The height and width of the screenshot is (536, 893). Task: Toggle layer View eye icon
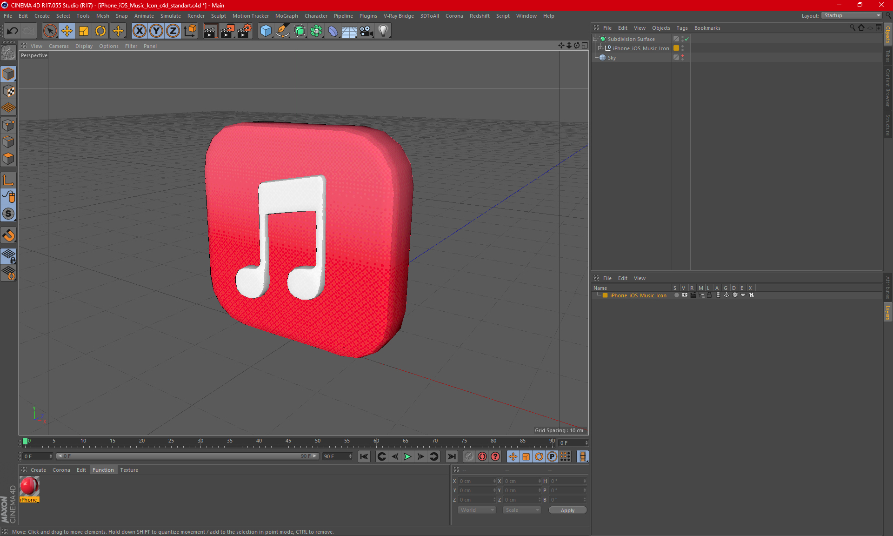(685, 295)
